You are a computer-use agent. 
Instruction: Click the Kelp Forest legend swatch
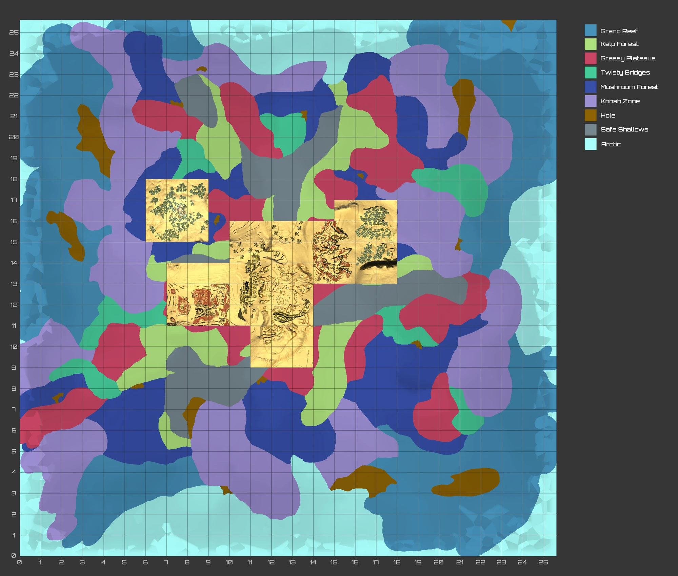pyautogui.click(x=590, y=44)
